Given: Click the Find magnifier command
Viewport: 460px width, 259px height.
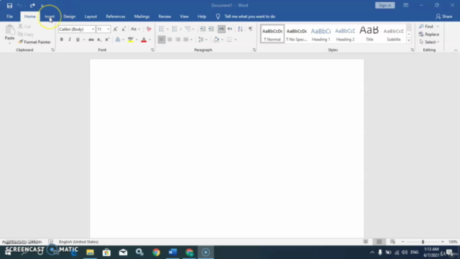Looking at the screenshot, I should [x=426, y=27].
